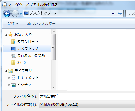The width and height of the screenshot is (135, 111).
Task: Open the address bar history dropdown
Action: pyautogui.click(x=113, y=14)
